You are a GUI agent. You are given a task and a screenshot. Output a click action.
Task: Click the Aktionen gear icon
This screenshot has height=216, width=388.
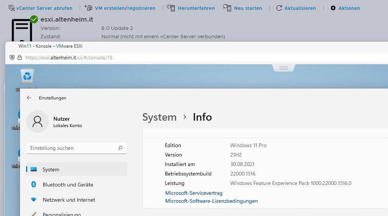333,8
